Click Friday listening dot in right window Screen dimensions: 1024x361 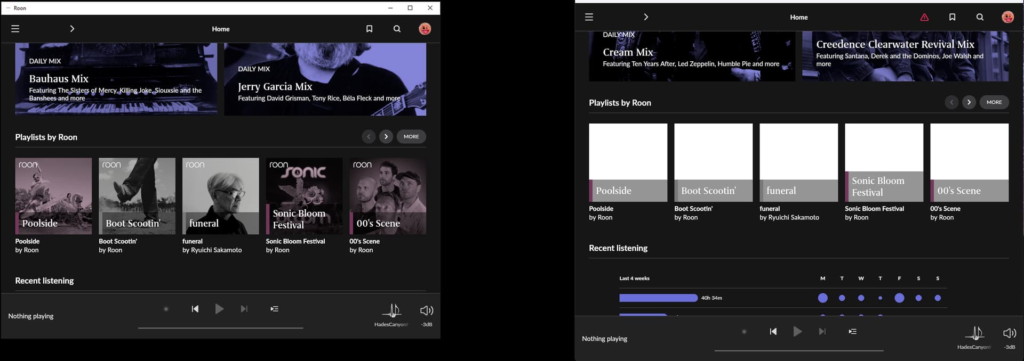(x=899, y=298)
